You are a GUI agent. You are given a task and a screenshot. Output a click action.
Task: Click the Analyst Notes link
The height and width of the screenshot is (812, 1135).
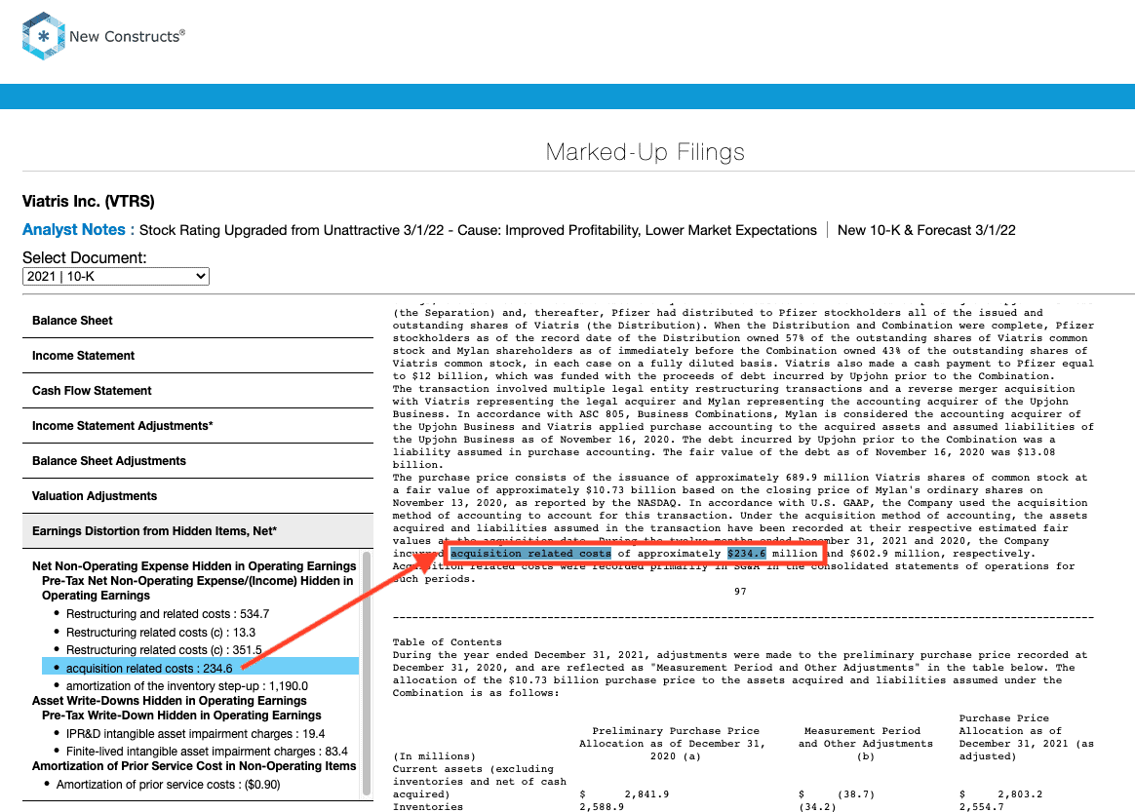(x=78, y=230)
